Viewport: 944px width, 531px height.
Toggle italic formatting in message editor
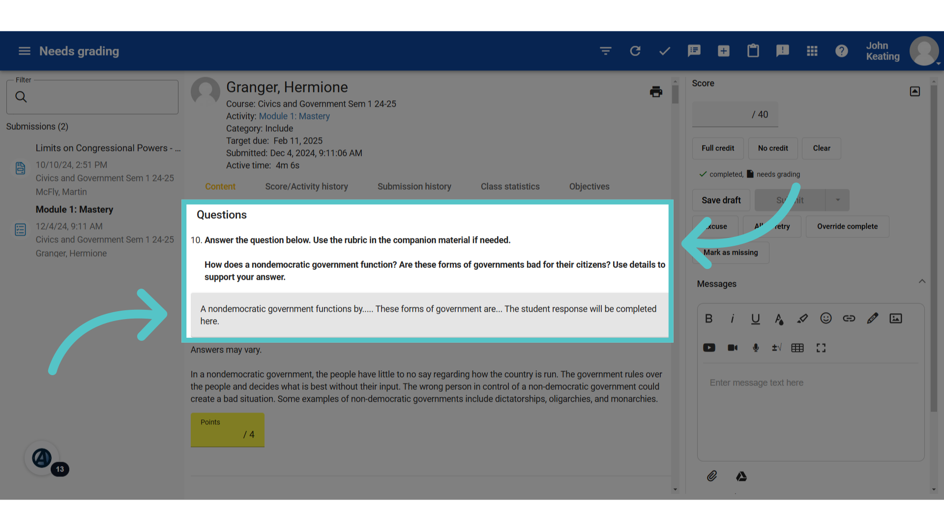tap(732, 319)
